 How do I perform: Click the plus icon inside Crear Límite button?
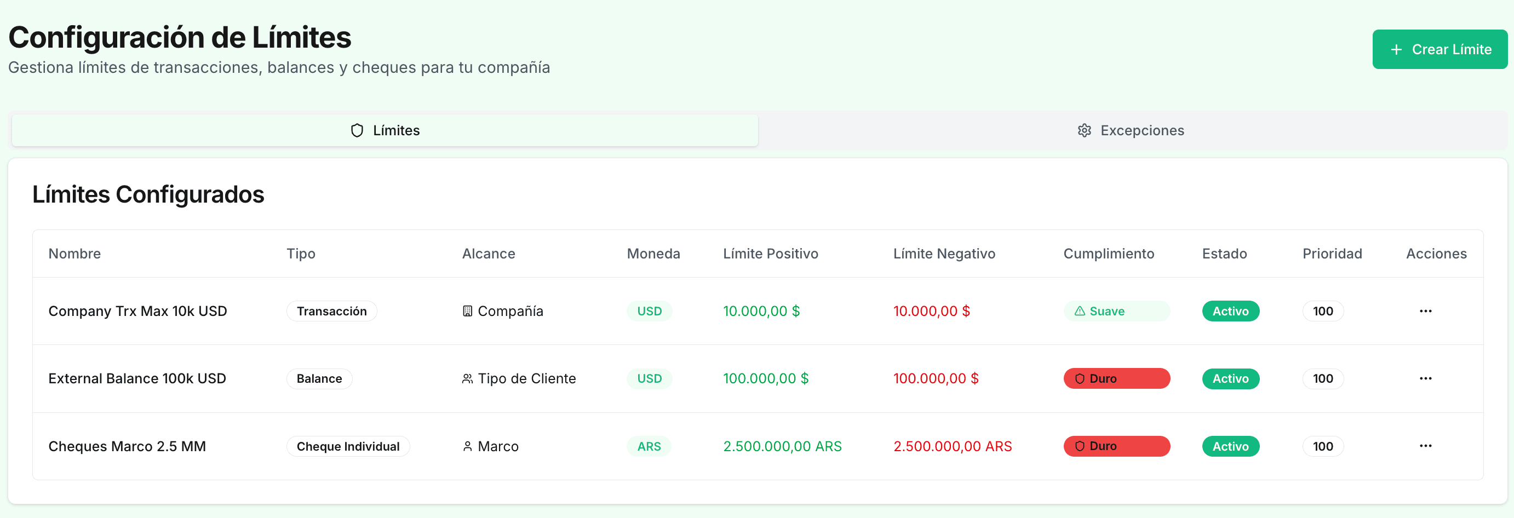click(1395, 49)
